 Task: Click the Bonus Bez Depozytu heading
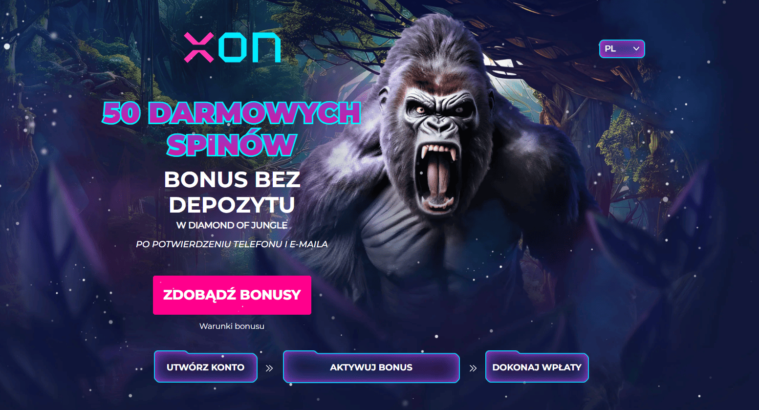pyautogui.click(x=232, y=192)
